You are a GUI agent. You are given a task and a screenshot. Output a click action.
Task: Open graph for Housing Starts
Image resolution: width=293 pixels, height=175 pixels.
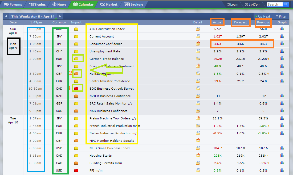[282, 155]
